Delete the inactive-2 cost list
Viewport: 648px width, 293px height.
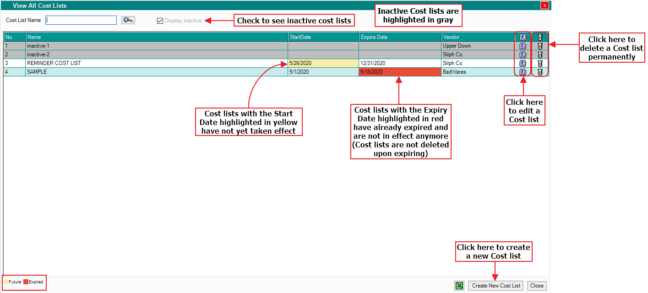540,54
